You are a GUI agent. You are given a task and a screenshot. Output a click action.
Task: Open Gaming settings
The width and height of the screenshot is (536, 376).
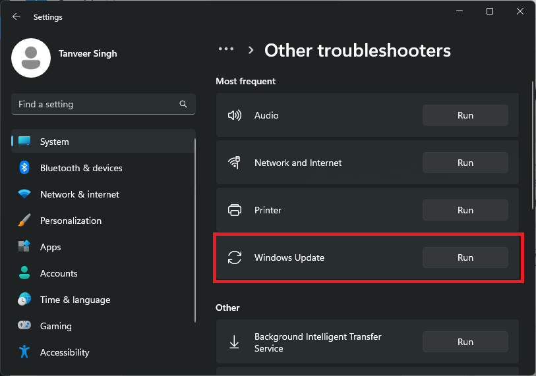click(x=104, y=326)
